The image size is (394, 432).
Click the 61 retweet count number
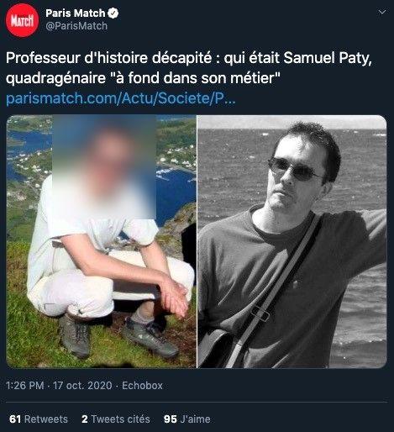(x=15, y=419)
